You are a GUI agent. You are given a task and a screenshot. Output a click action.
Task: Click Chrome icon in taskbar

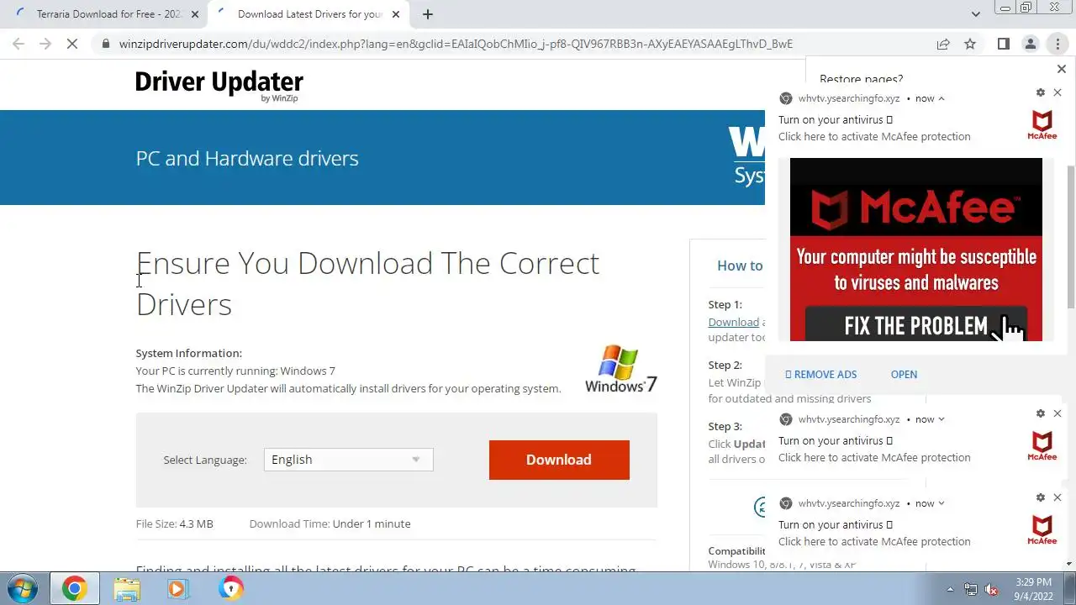(x=74, y=588)
